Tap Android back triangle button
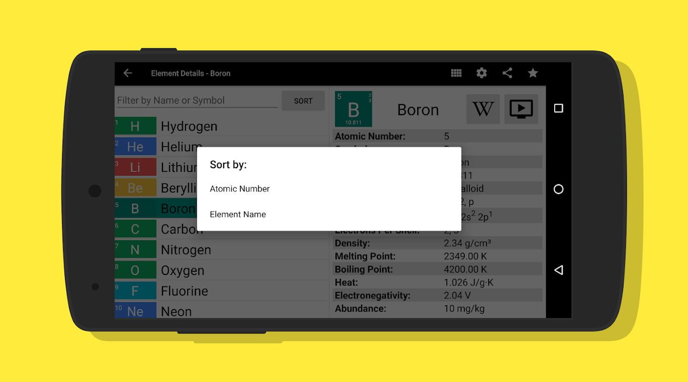 pyautogui.click(x=559, y=270)
